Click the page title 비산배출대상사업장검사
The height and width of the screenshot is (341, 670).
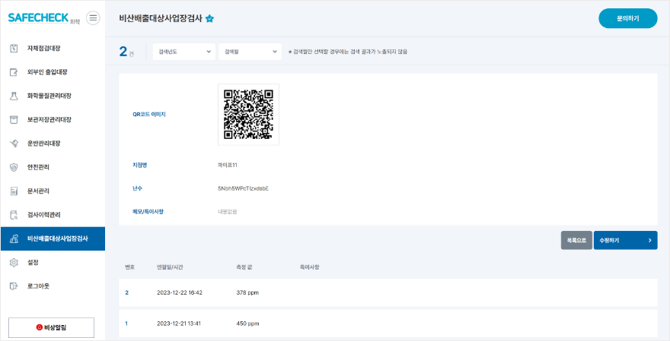tap(161, 19)
